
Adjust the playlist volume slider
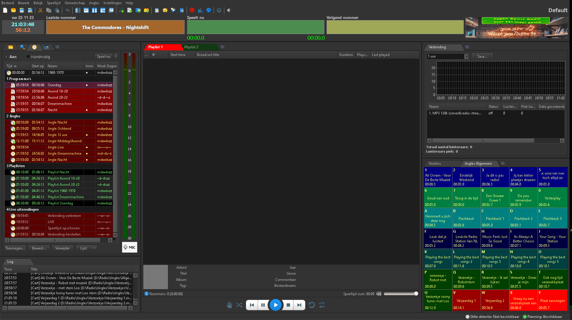pos(401,294)
